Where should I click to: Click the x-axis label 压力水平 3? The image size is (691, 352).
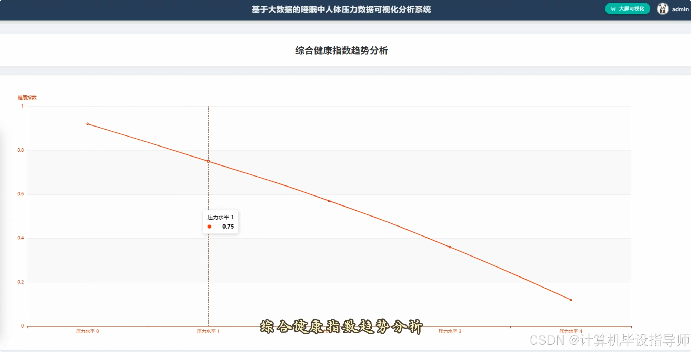coord(450,331)
